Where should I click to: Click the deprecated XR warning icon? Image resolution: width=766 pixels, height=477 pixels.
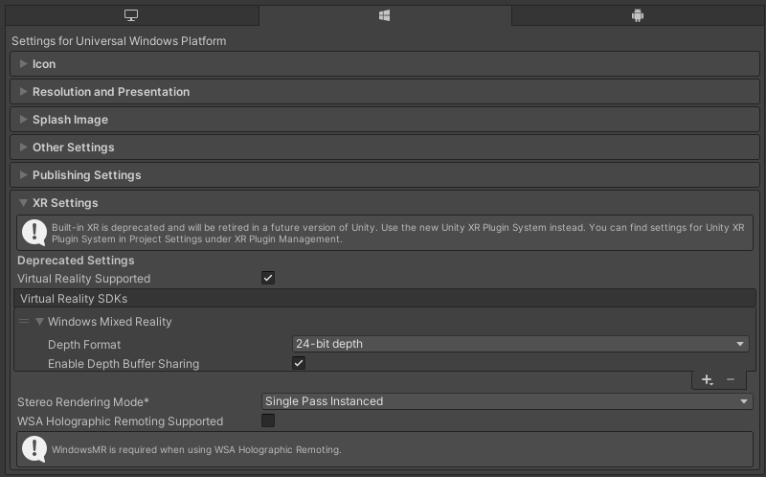[x=34, y=233]
